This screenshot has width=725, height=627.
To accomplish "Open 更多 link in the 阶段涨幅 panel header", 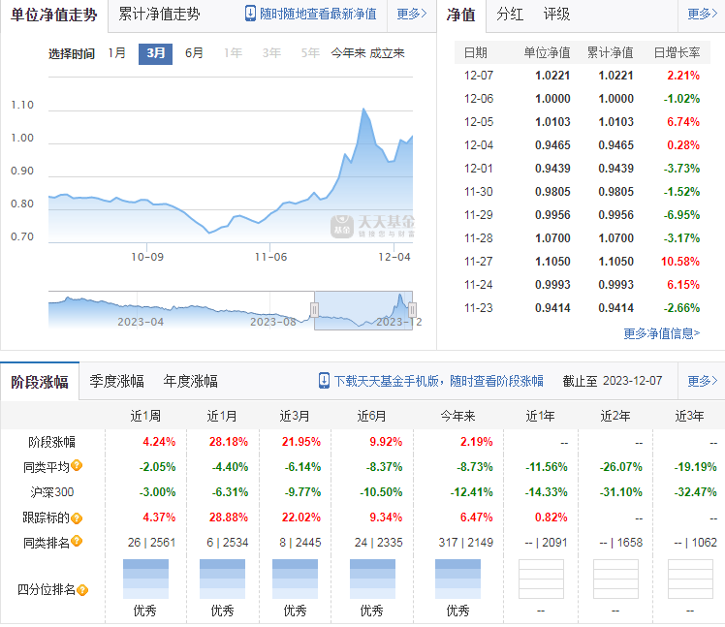I will pos(703,381).
